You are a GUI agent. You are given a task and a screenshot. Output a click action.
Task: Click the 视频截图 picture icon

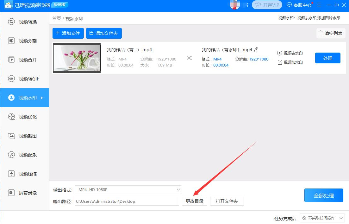(11, 136)
